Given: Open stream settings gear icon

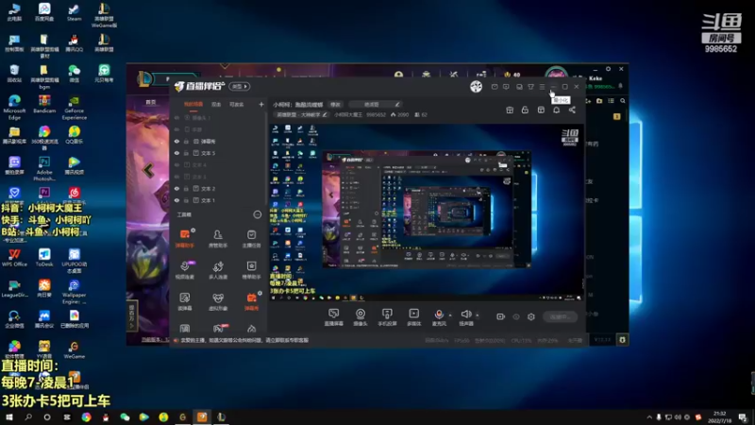Looking at the screenshot, I should pyautogui.click(x=531, y=316).
